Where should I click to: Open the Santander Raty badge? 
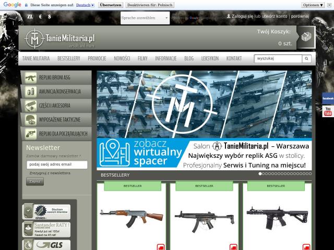pos(46,229)
